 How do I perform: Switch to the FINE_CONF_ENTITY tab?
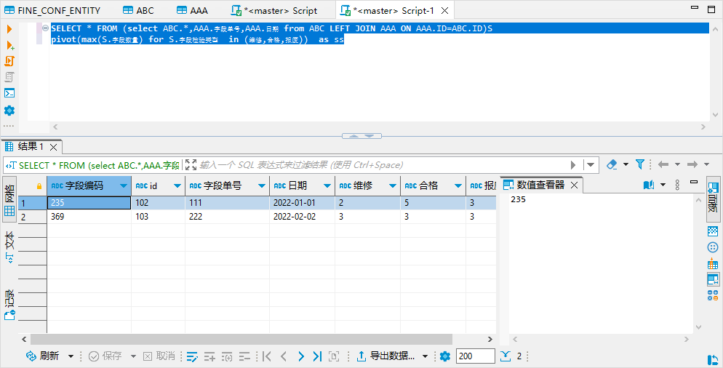pyautogui.click(x=52, y=10)
